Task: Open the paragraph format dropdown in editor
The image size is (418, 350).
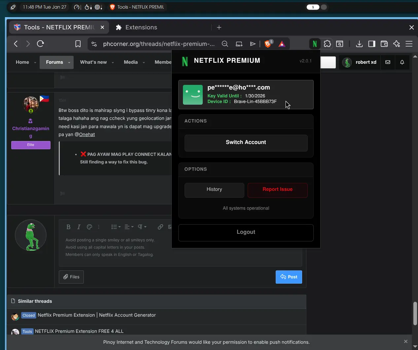Action: click(142, 227)
